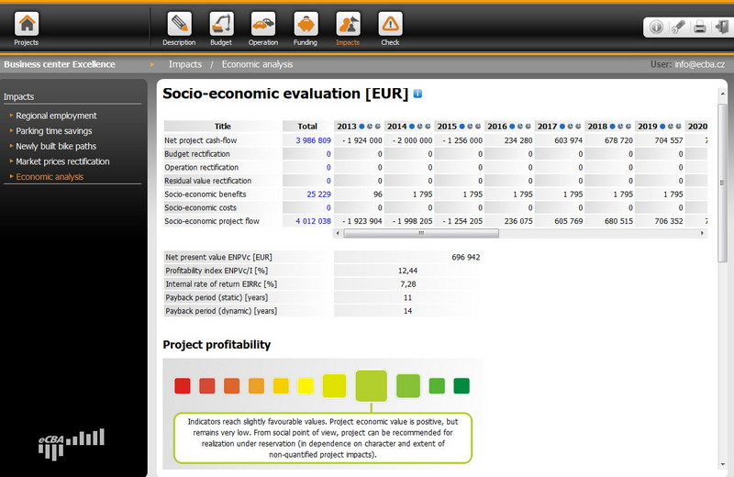Click the table's scroll-left arrow

(338, 233)
